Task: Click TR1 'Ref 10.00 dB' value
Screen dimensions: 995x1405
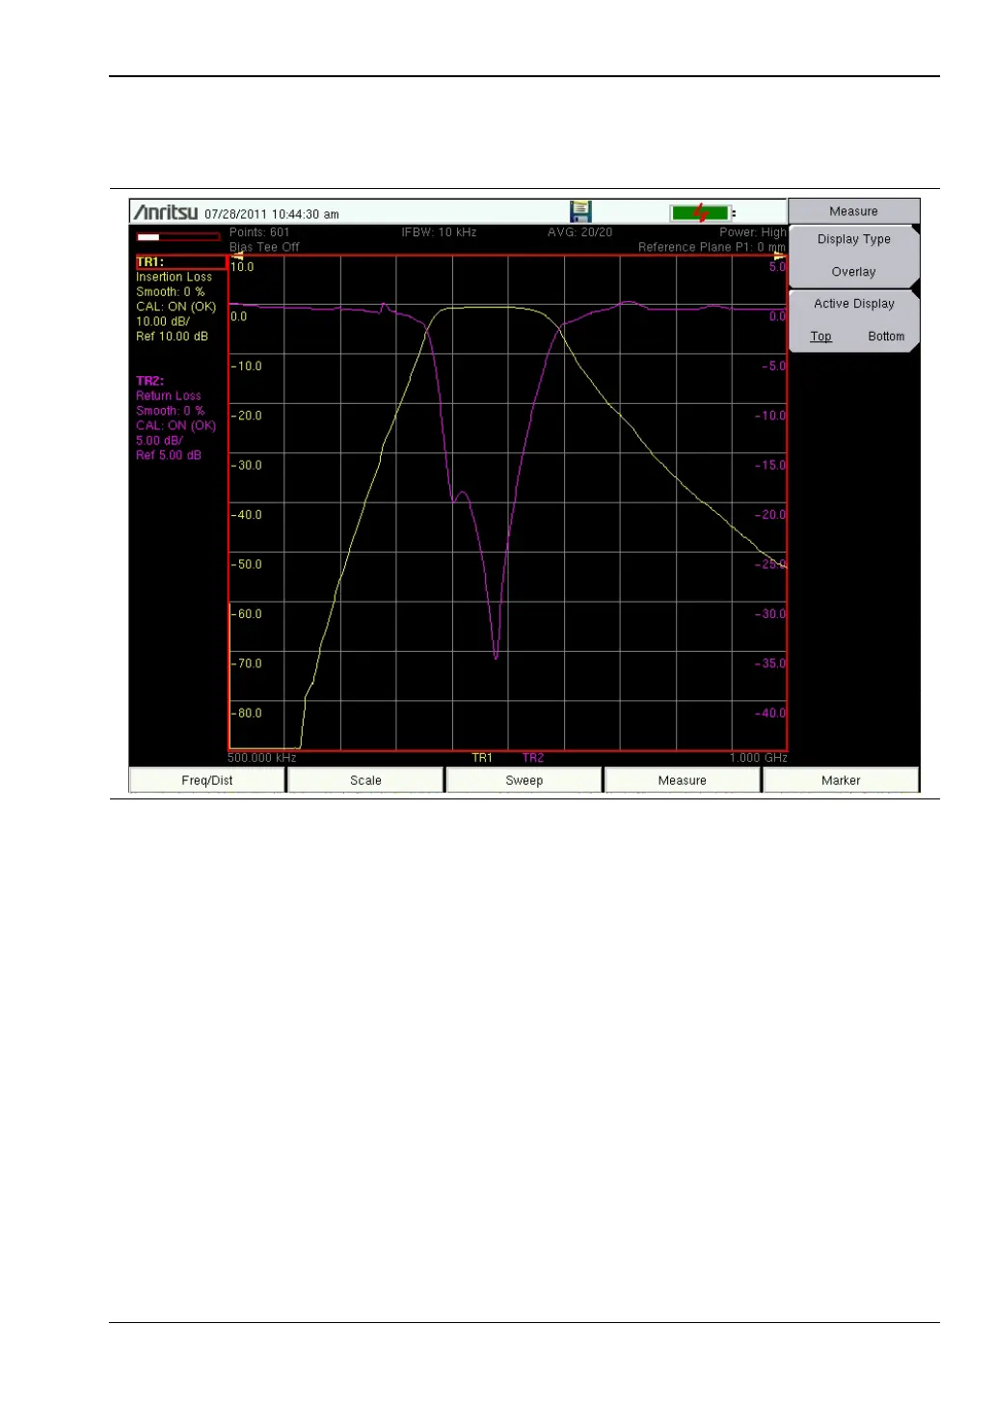Action: pyautogui.click(x=172, y=337)
